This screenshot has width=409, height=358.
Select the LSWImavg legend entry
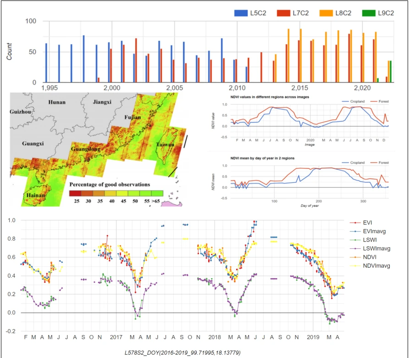(x=370, y=249)
